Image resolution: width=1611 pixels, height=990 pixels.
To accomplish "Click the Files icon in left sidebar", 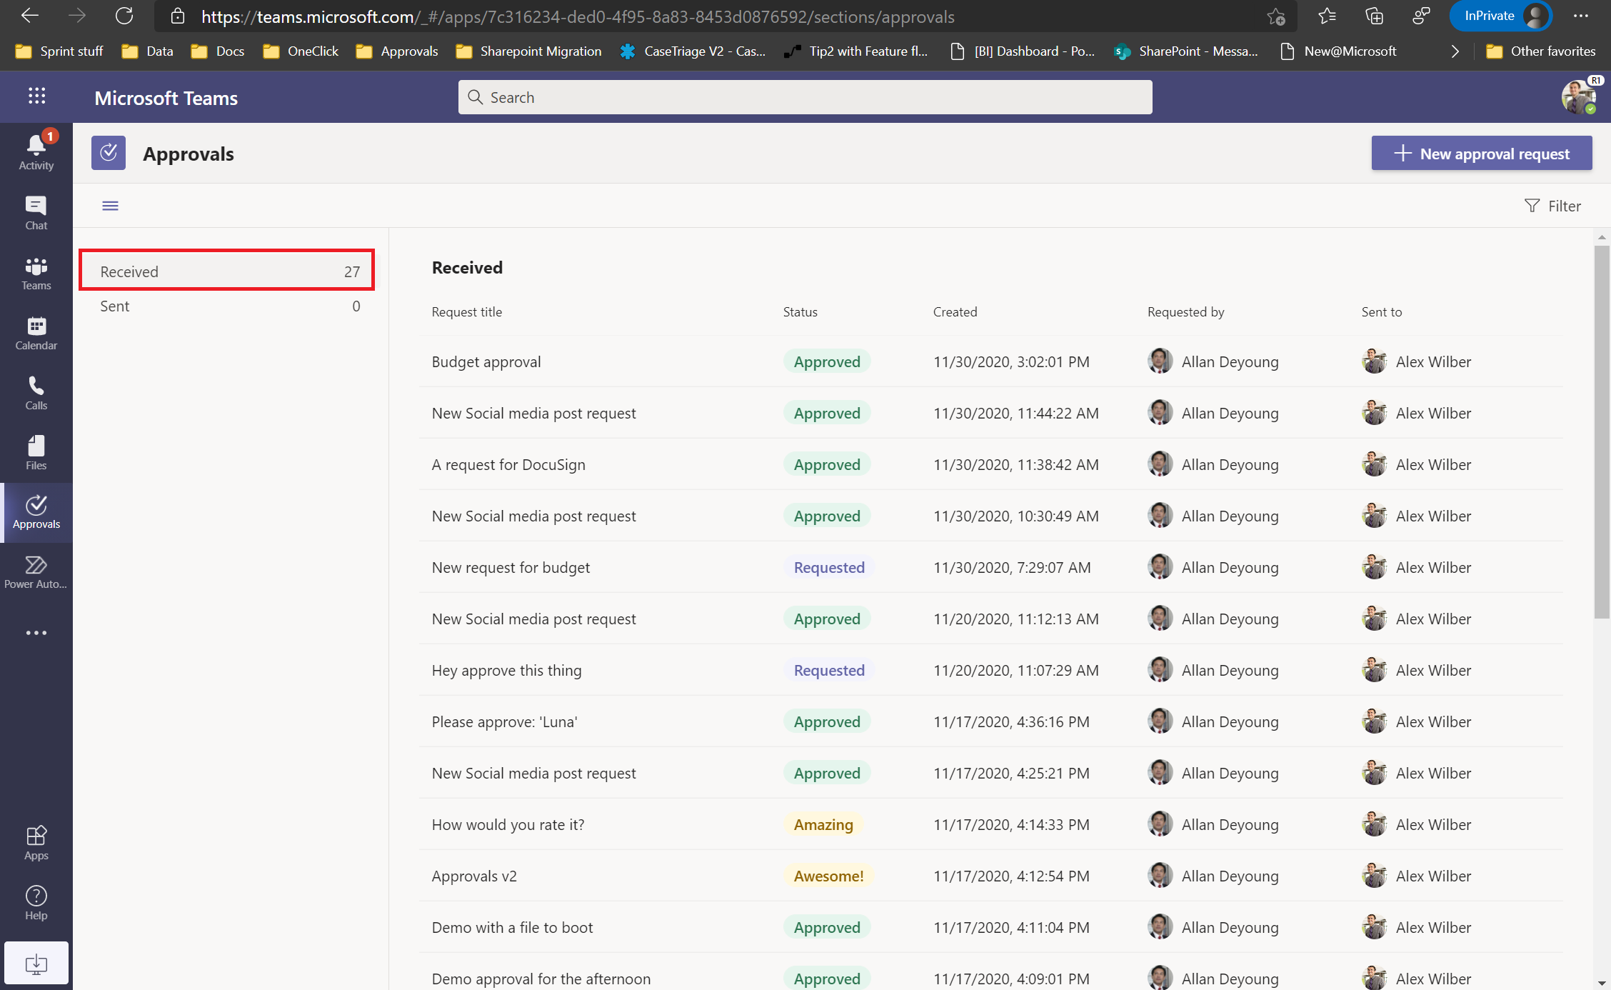I will pyautogui.click(x=36, y=452).
